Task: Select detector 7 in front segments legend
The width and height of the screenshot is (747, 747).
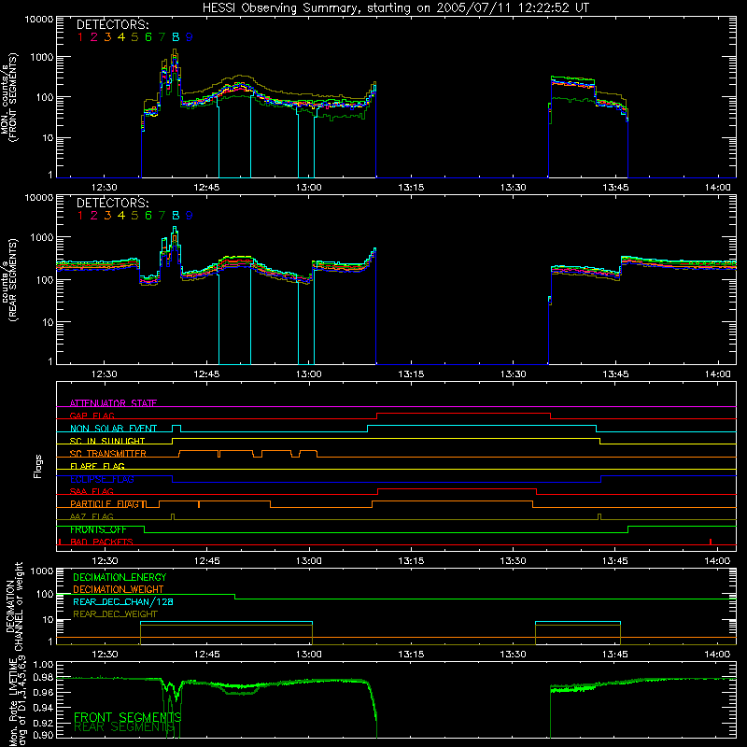Action: tap(162, 37)
